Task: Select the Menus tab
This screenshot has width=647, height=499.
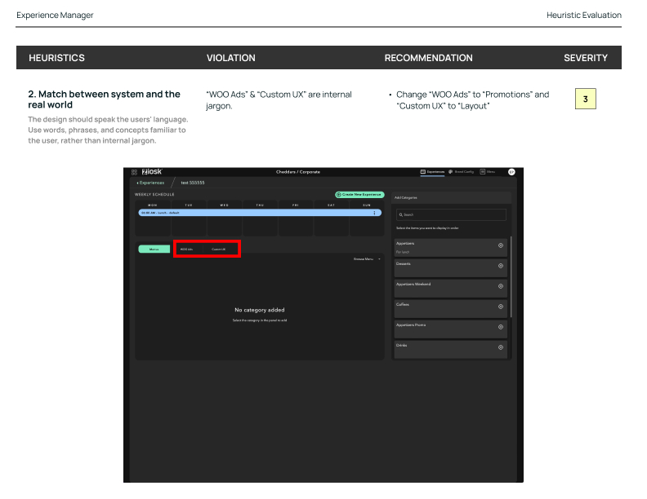Action: (x=154, y=249)
